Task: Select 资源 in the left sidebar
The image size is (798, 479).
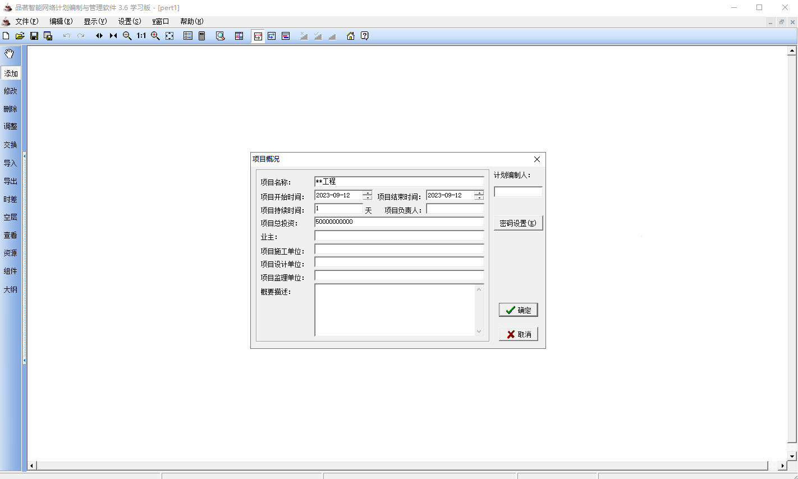Action: tap(11, 253)
